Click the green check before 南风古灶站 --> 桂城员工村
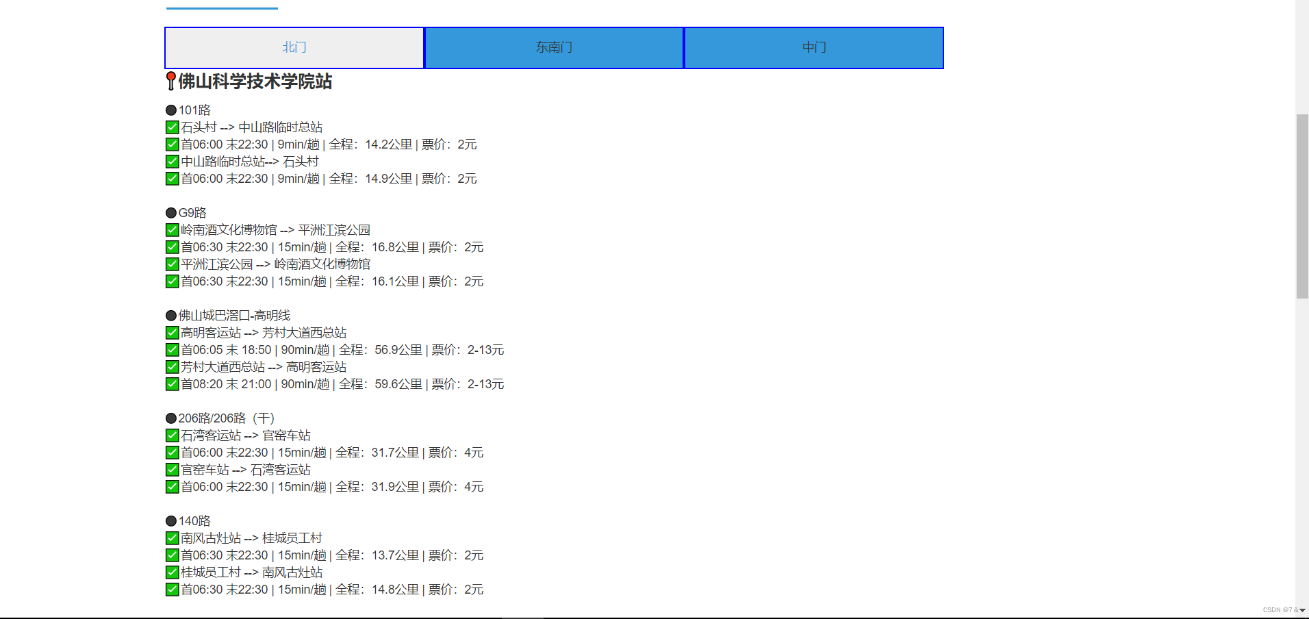This screenshot has width=1309, height=619. point(173,538)
